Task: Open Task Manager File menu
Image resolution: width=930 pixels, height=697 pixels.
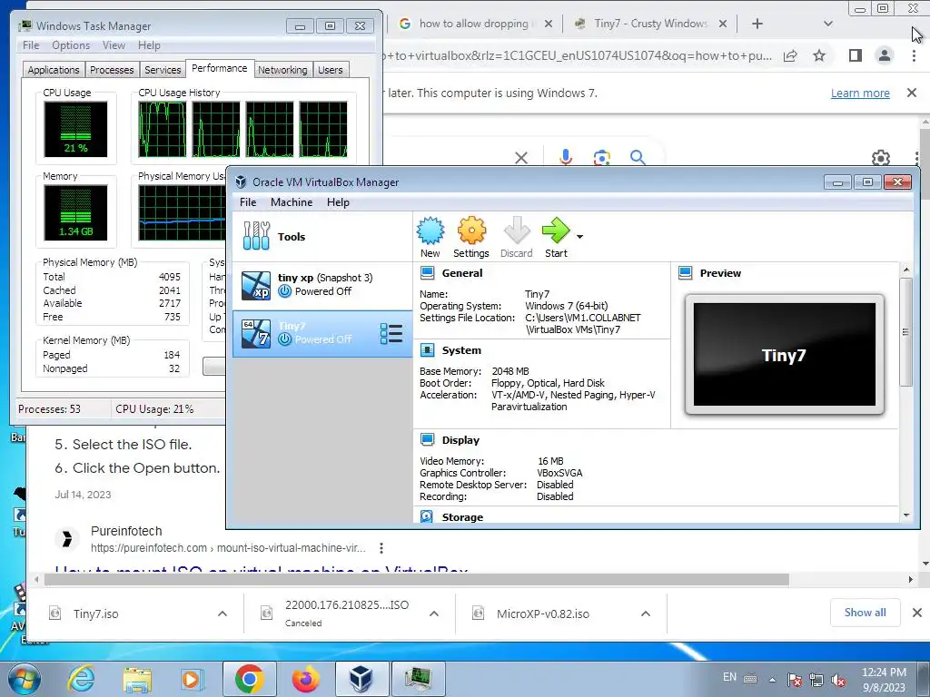Action: pyautogui.click(x=31, y=45)
